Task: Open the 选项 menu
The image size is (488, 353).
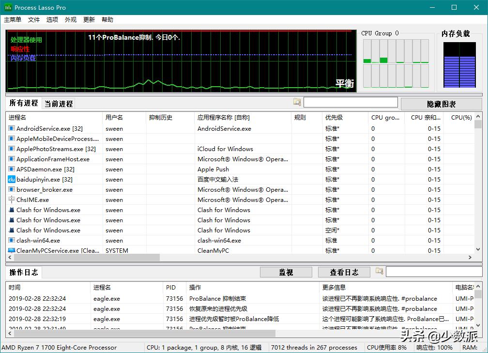Action: point(53,19)
